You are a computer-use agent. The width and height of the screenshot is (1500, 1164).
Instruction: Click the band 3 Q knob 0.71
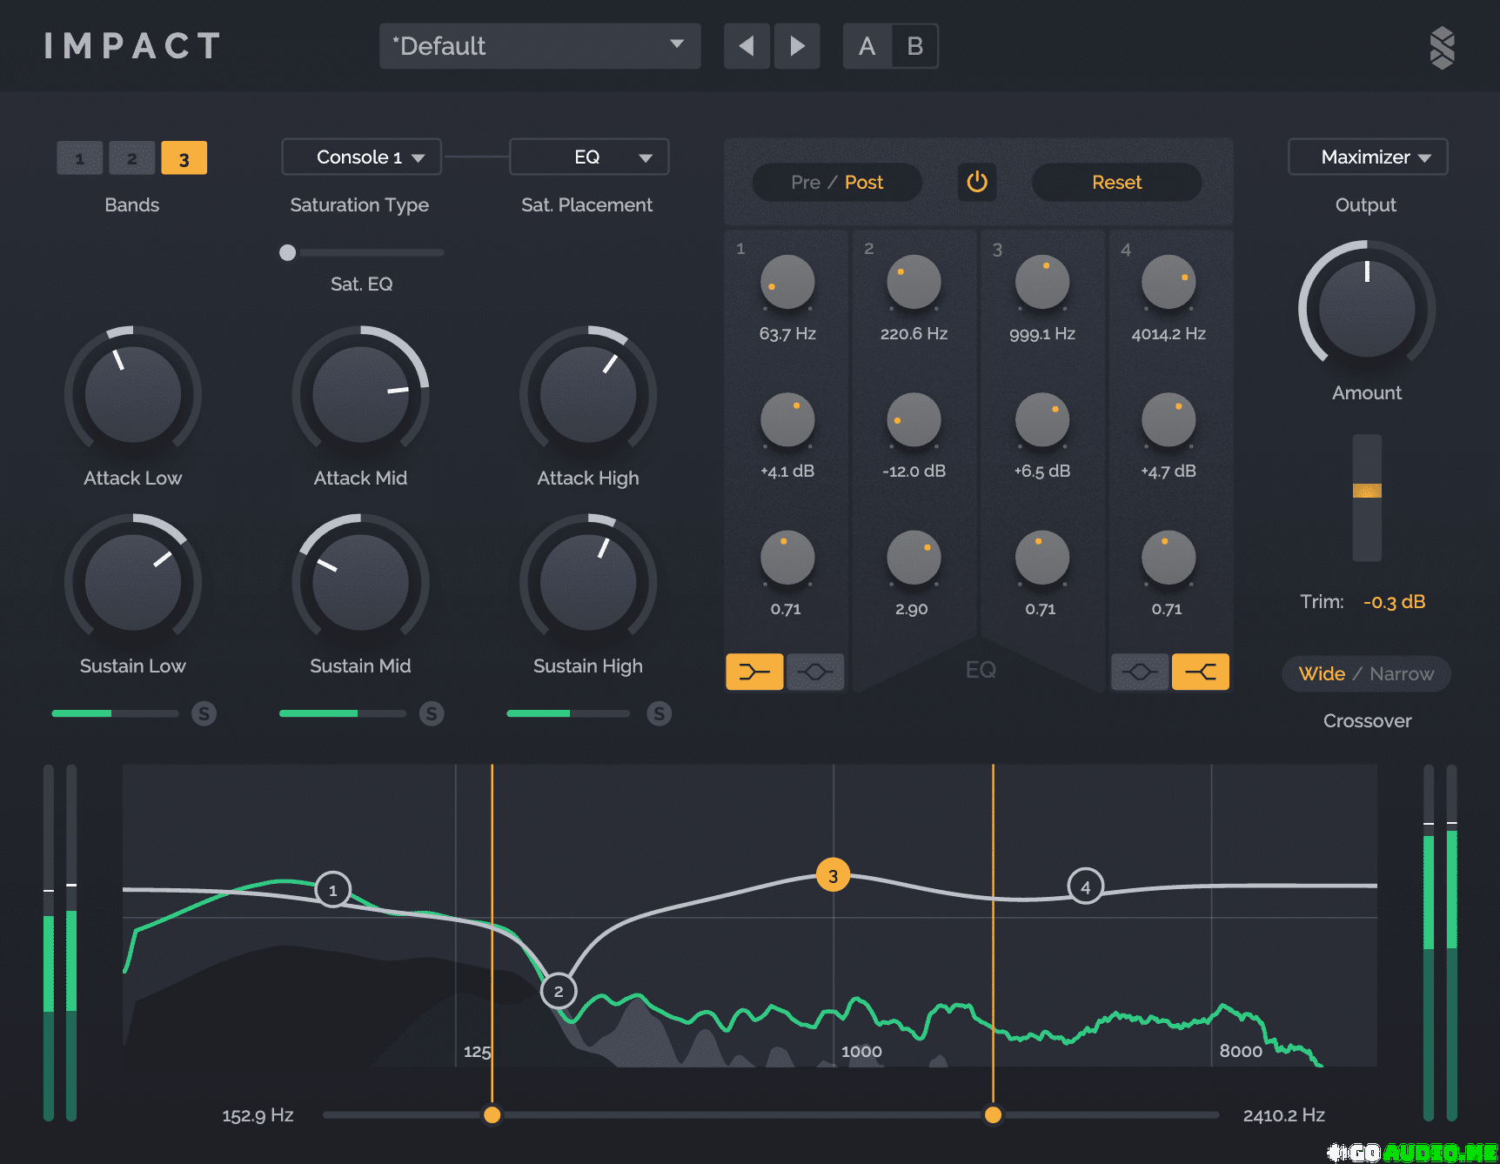coord(1042,557)
